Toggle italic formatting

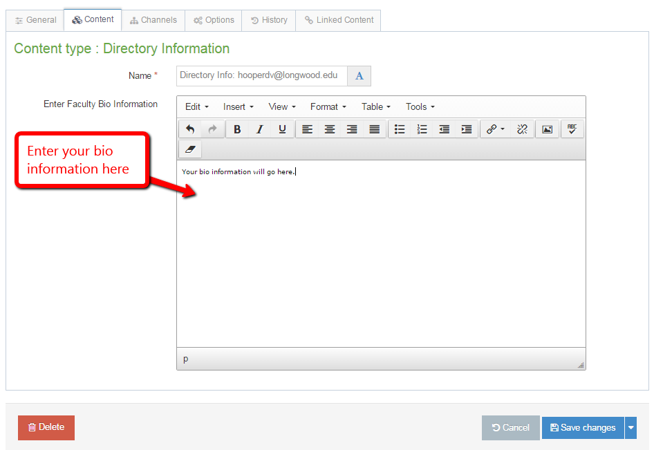260,129
